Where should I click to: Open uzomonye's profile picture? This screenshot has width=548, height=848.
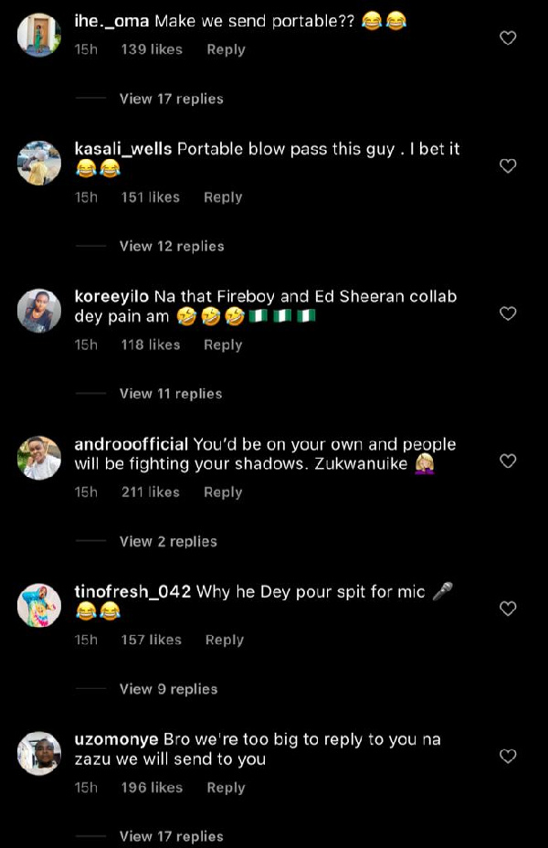[x=39, y=754]
